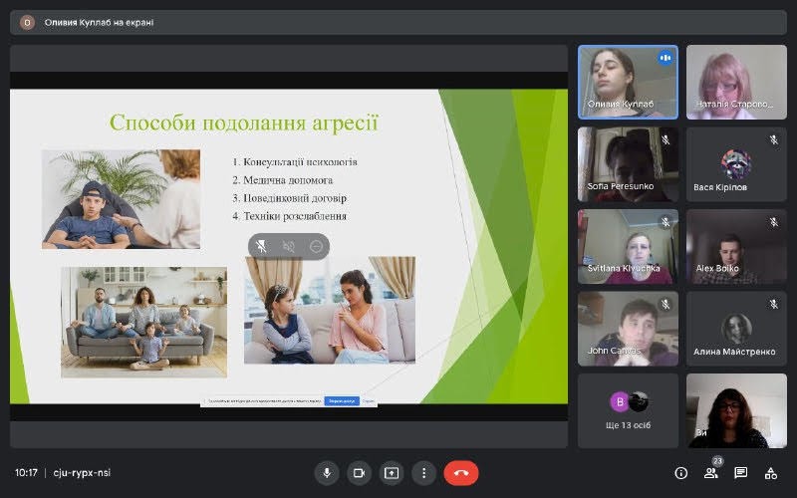Image resolution: width=797 pixels, height=498 pixels.
Task: Select the Sofia Peresunko video tile
Action: [x=628, y=164]
